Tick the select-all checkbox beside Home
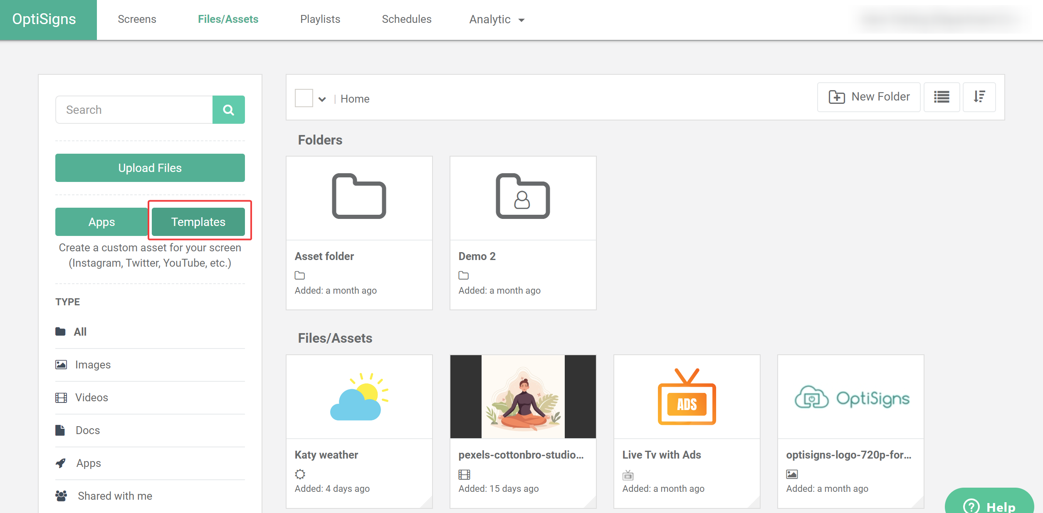This screenshot has height=513, width=1043. [304, 98]
